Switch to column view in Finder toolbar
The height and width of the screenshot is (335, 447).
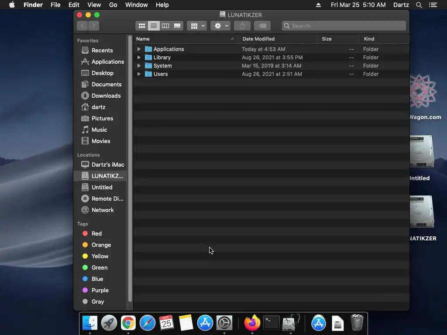tap(165, 26)
